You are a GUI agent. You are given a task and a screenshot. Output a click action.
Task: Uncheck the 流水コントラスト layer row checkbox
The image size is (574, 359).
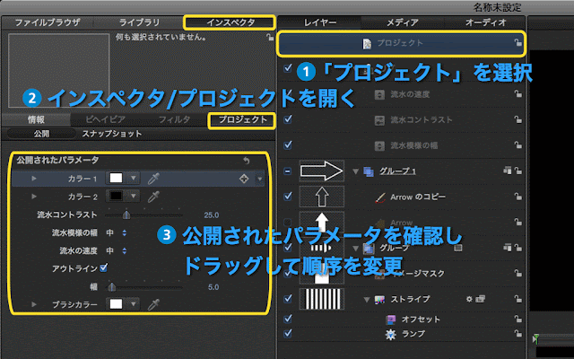coord(288,119)
